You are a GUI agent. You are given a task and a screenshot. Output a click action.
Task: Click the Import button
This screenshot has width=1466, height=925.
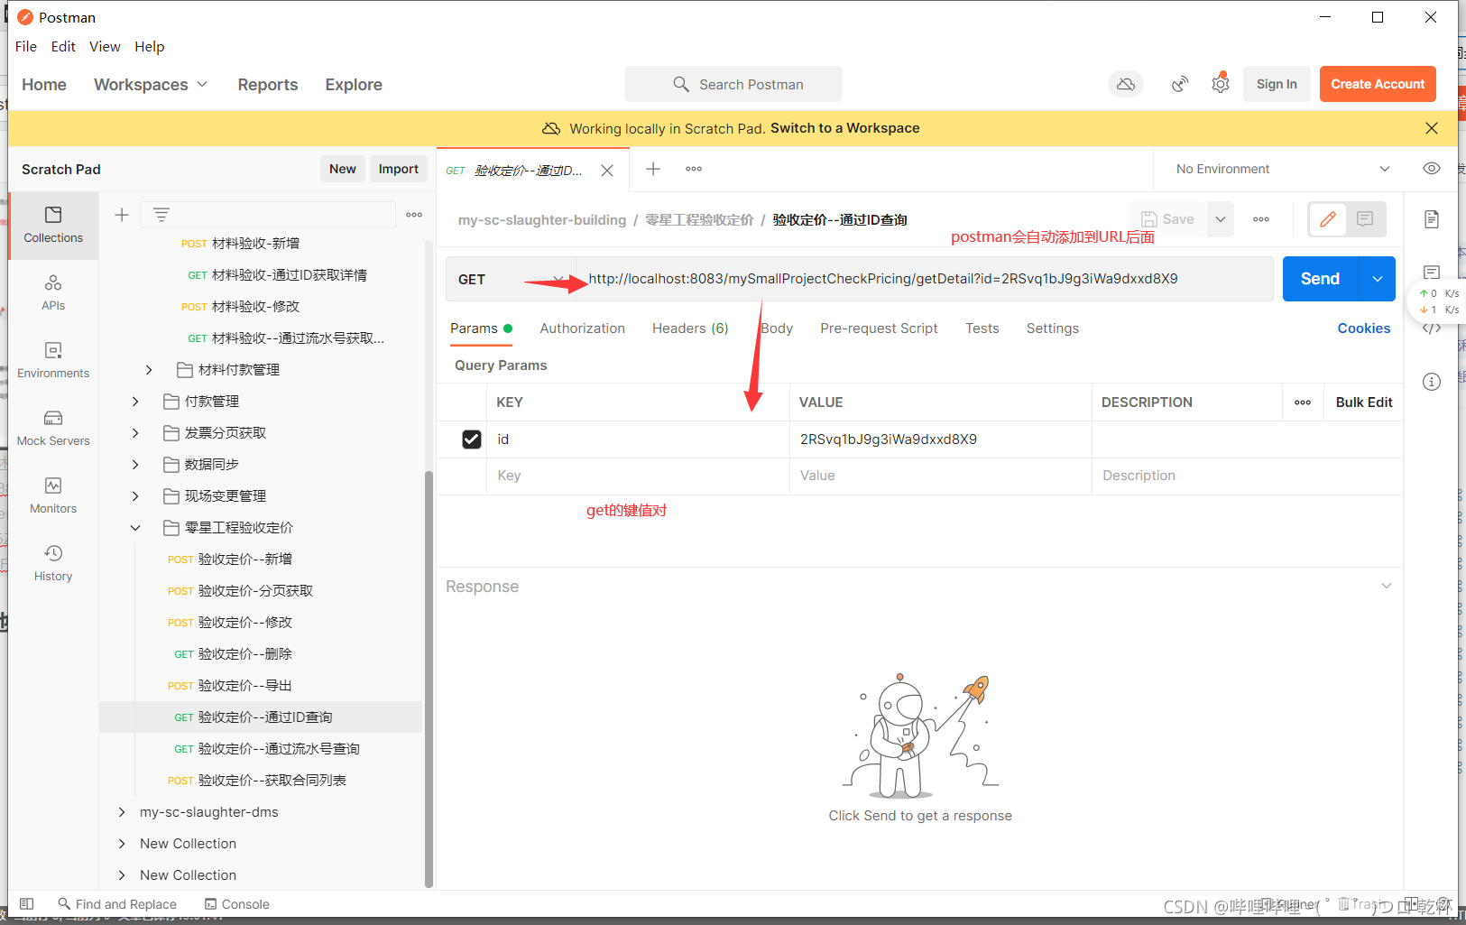point(398,169)
